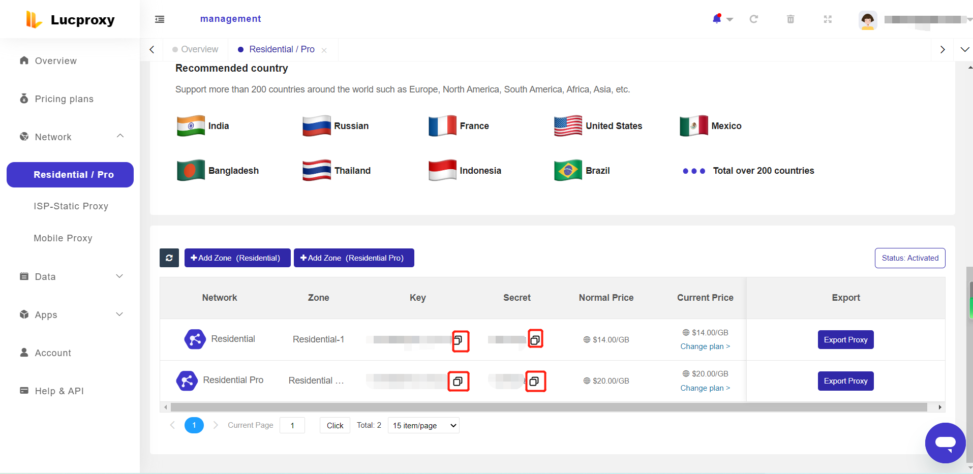Copy the Residential Pro secret

click(x=534, y=381)
